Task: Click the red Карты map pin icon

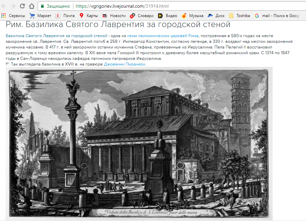Action: coord(81,16)
